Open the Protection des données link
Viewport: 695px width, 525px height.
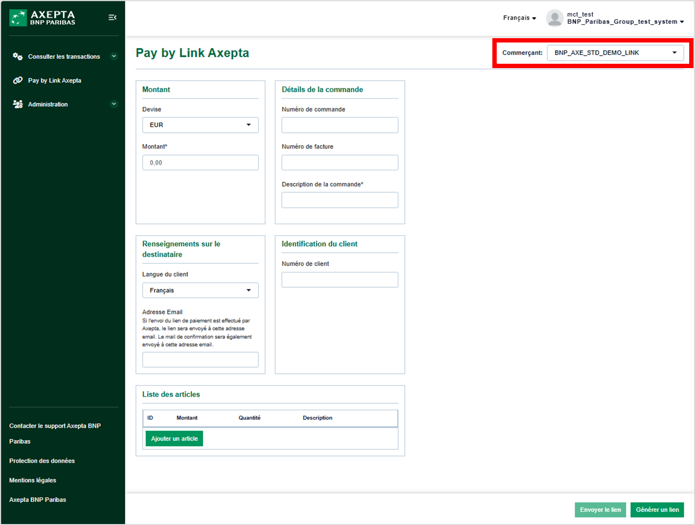coord(42,461)
